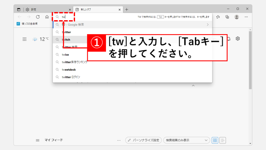Go to the home page icon
The image size is (266, 150).
point(47,17)
